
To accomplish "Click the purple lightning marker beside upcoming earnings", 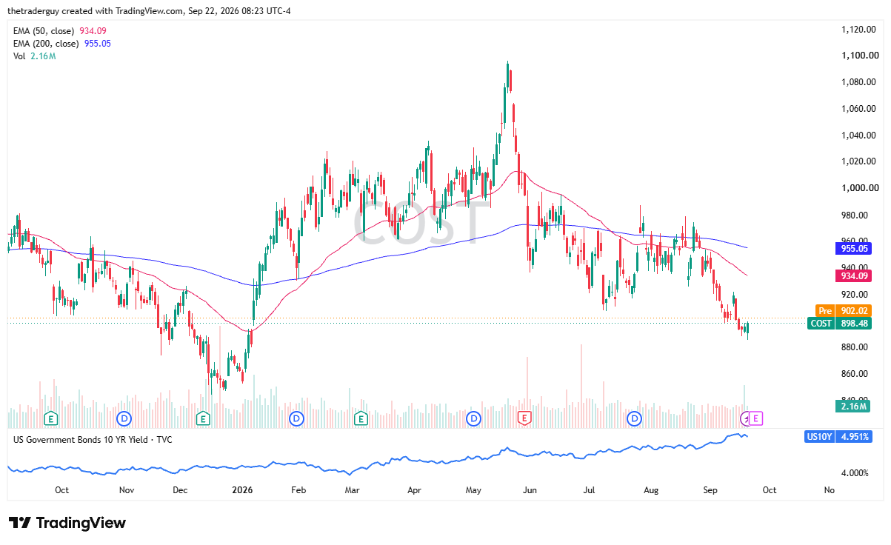I will pyautogui.click(x=746, y=418).
